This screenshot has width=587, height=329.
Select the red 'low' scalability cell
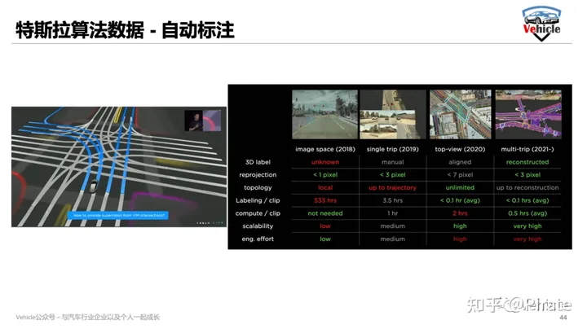pyautogui.click(x=325, y=226)
